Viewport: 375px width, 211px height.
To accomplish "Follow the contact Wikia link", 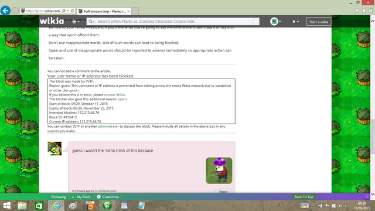I will click(x=114, y=95).
